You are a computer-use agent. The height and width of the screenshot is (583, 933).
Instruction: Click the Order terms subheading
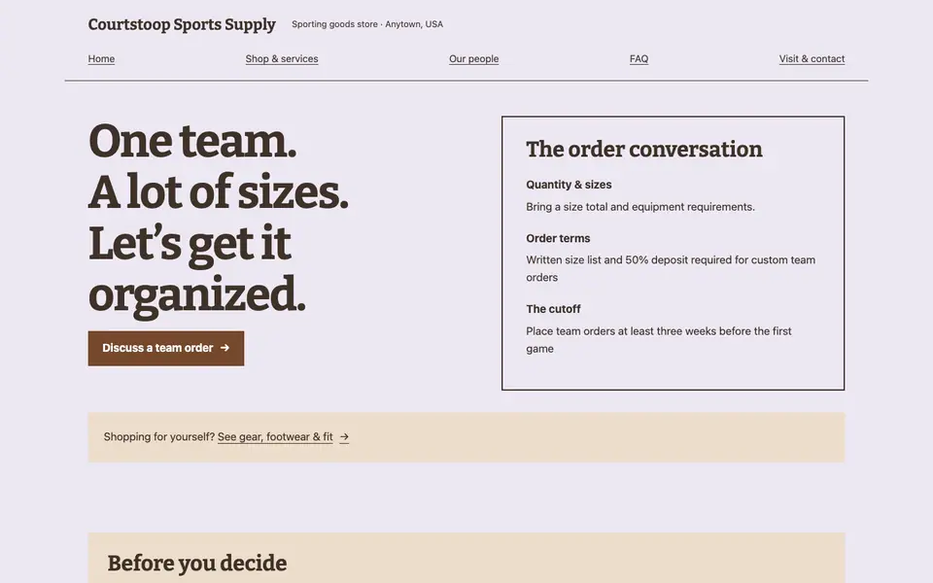point(558,238)
